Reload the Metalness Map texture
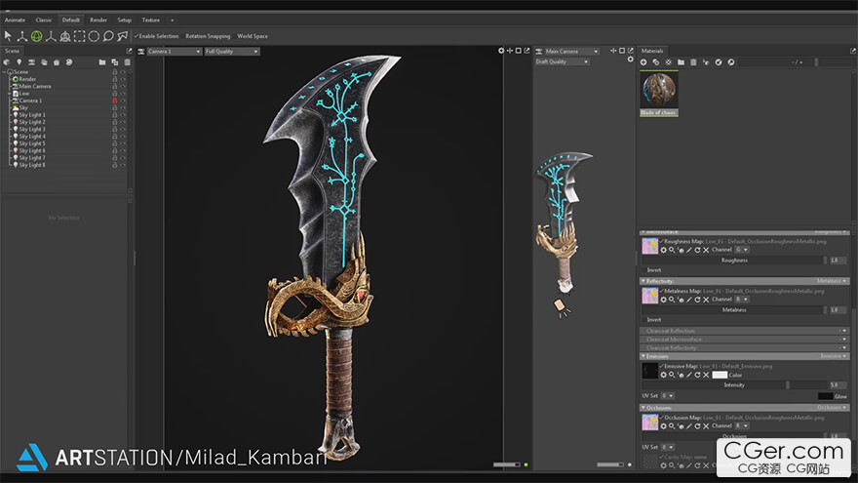This screenshot has width=858, height=483. point(698,301)
